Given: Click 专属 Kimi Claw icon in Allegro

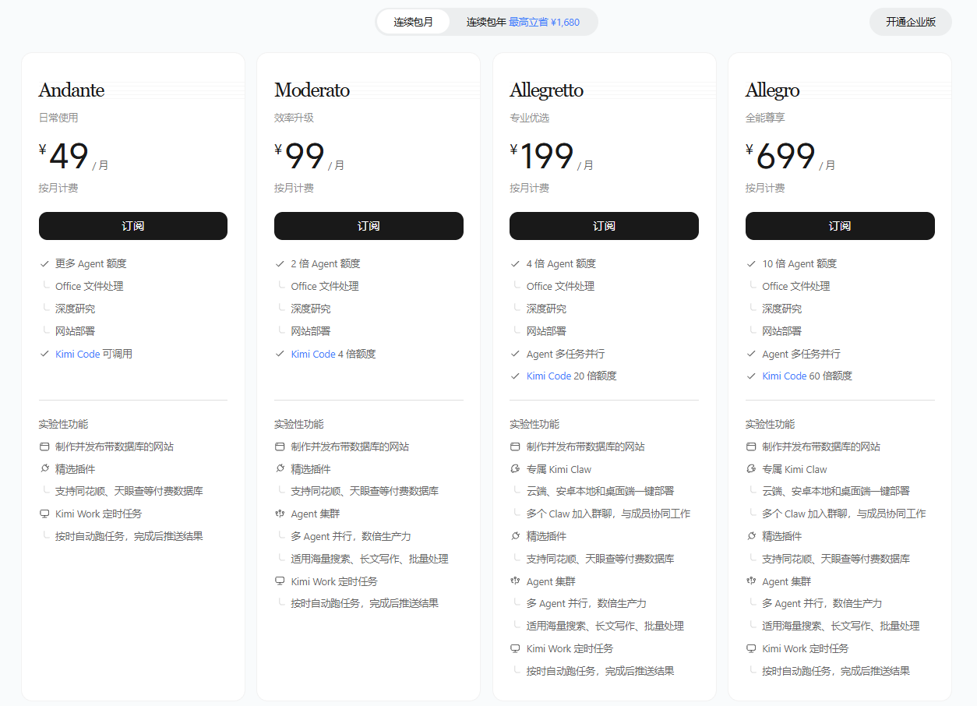Looking at the screenshot, I should (751, 469).
